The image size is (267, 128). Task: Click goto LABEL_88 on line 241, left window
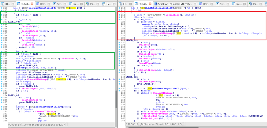(28, 65)
